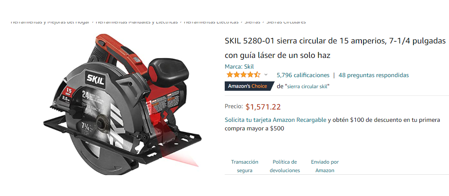Select the Transacción segura link
This screenshot has width=449, height=196.
click(x=244, y=166)
